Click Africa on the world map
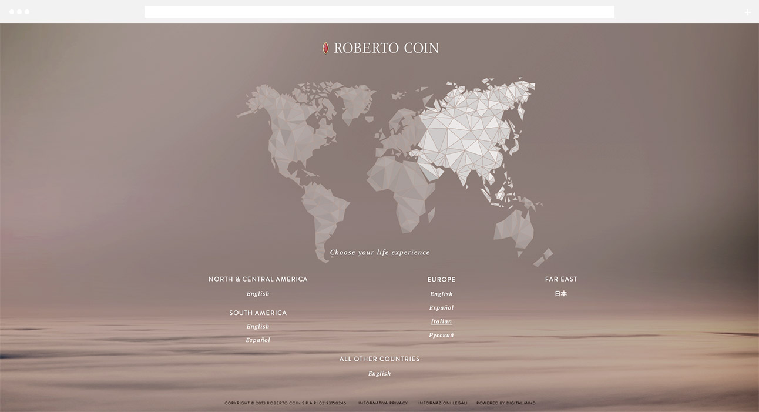Image resolution: width=759 pixels, height=412 pixels. pyautogui.click(x=399, y=188)
